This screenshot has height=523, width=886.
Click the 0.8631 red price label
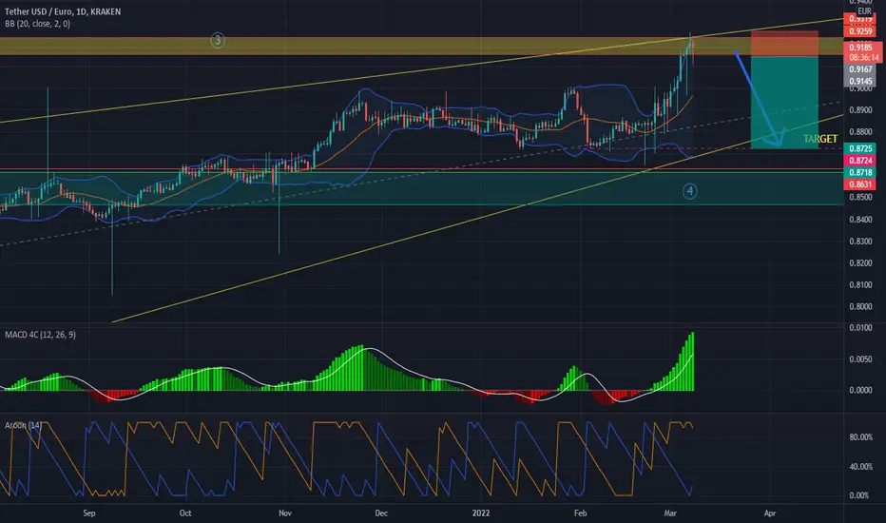point(860,184)
